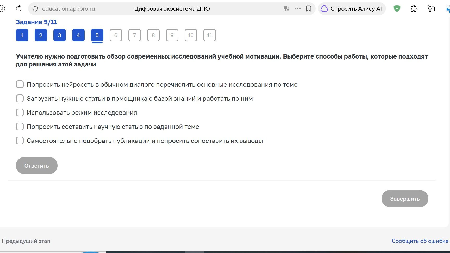Check 'Попросить составить научную статью' option

click(x=20, y=126)
